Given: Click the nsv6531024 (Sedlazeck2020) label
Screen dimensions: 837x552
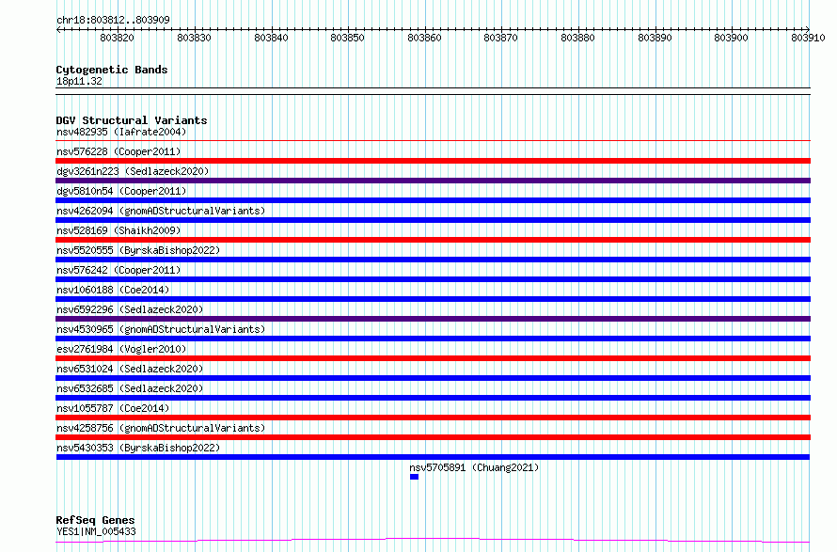Looking at the screenshot, I should click(x=130, y=369).
